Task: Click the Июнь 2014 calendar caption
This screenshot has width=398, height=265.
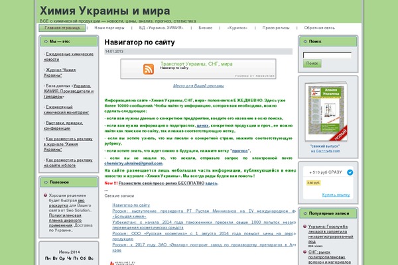Action: pyautogui.click(x=69, y=252)
